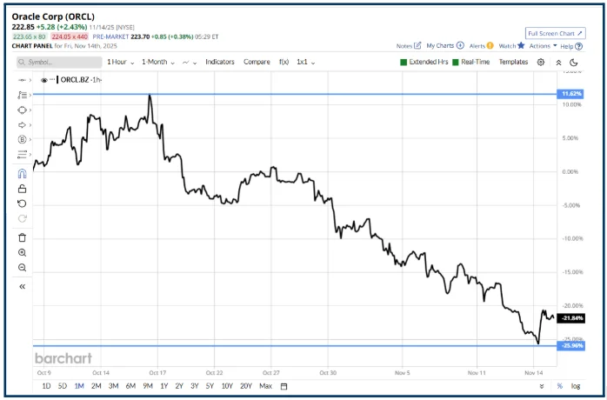This screenshot has width=607, height=400.
Task: Click the PRE-MARKET quote label
Action: tap(110, 37)
